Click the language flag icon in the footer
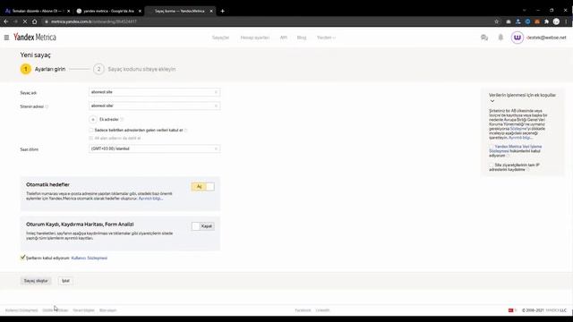 (x=511, y=310)
